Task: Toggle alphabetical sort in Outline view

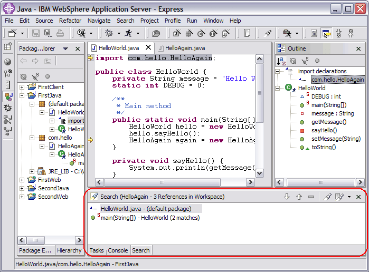Action: 281,61
